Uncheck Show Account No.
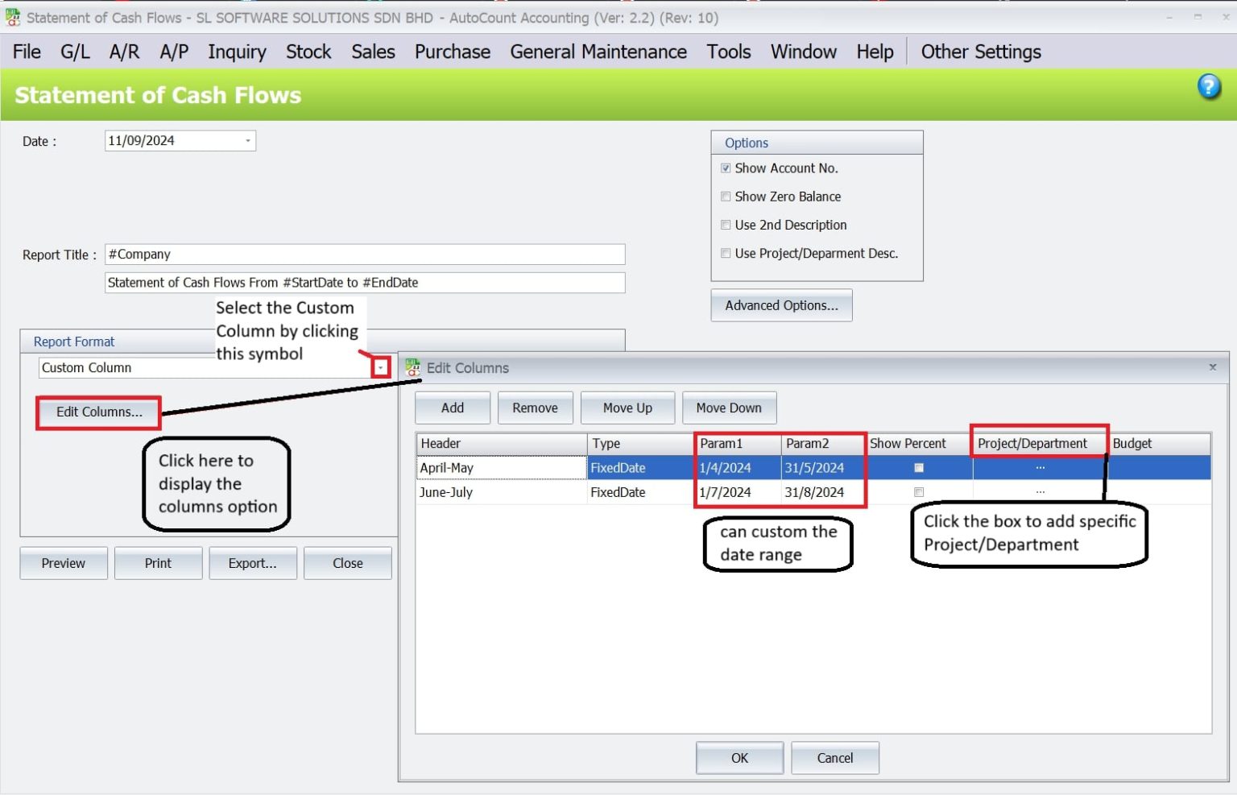Screen dimensions: 1237x795 (726, 168)
